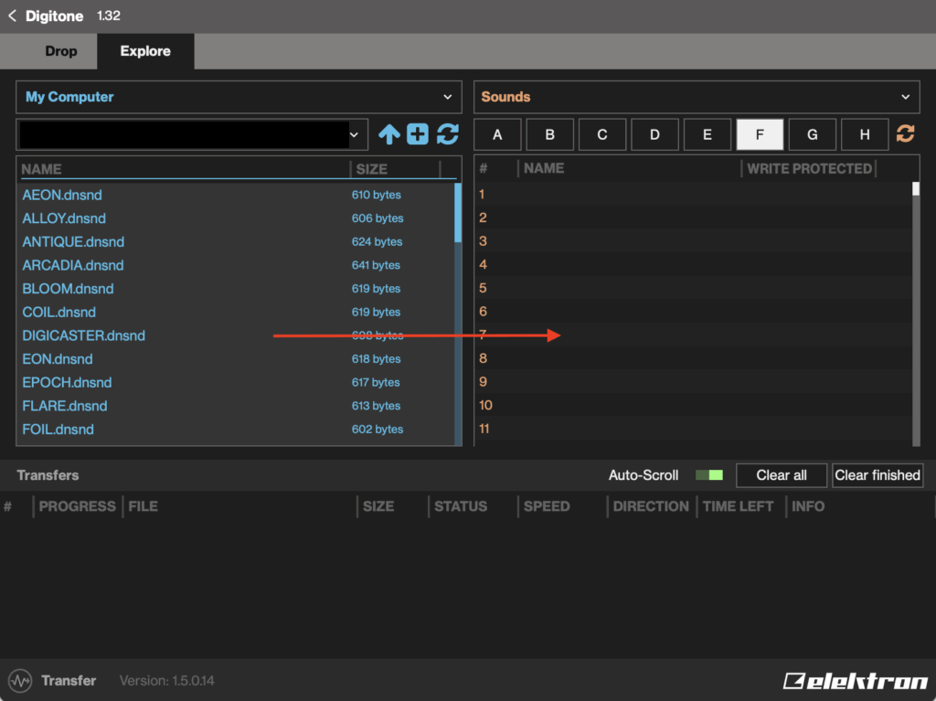Refresh the My Computer file list
The height and width of the screenshot is (701, 936).
point(447,134)
